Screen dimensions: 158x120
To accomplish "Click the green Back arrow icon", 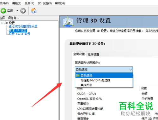I will click(x=3, y=11).
